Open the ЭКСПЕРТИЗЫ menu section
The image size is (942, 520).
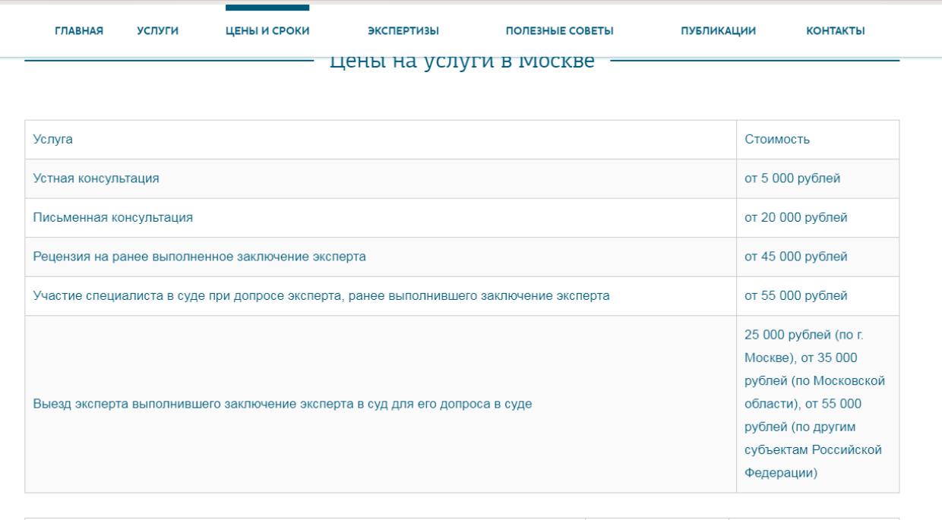[x=403, y=30]
